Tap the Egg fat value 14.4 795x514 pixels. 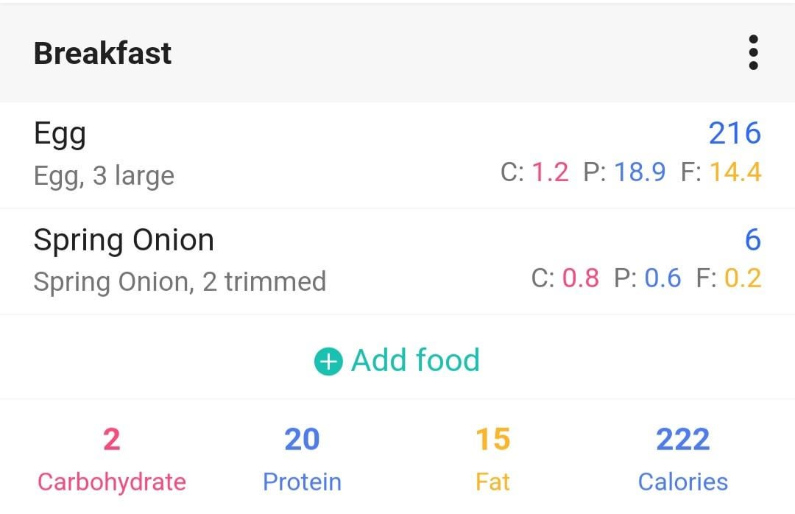coord(735,172)
